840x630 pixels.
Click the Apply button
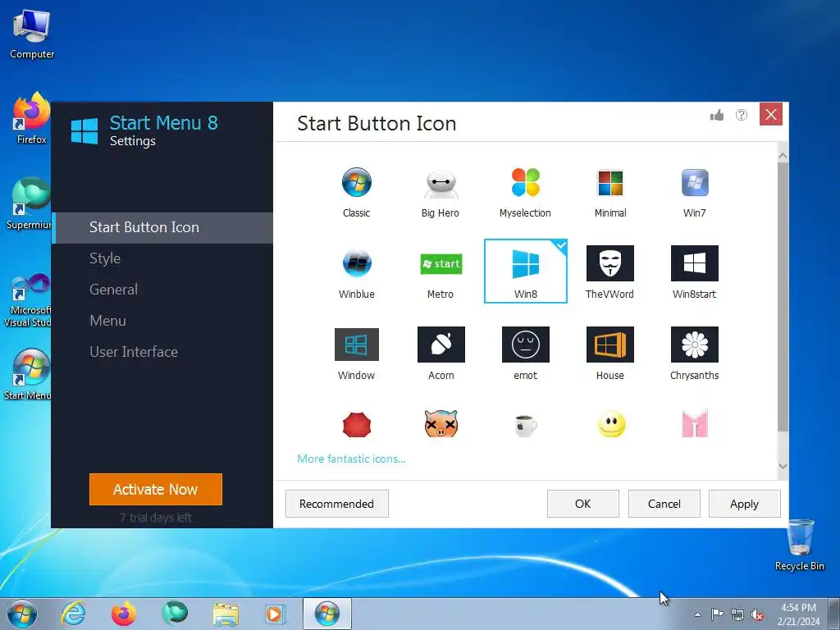(745, 504)
